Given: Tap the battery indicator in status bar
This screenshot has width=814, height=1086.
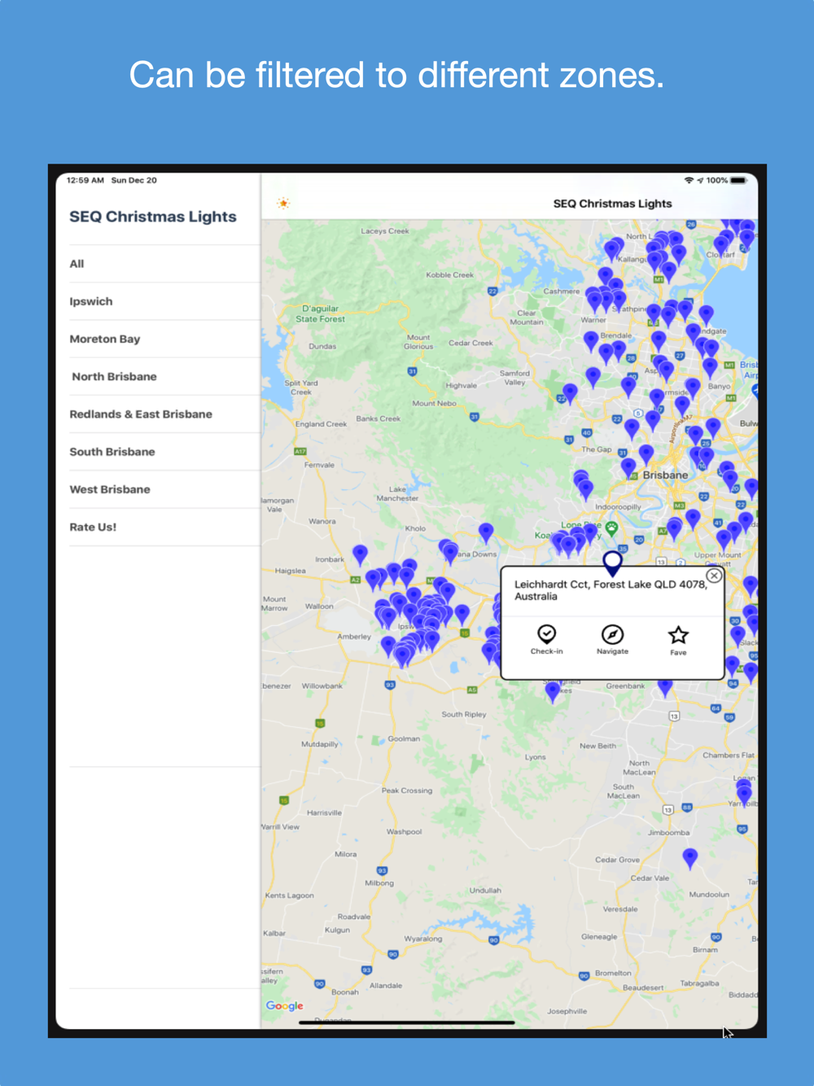Looking at the screenshot, I should [x=738, y=180].
